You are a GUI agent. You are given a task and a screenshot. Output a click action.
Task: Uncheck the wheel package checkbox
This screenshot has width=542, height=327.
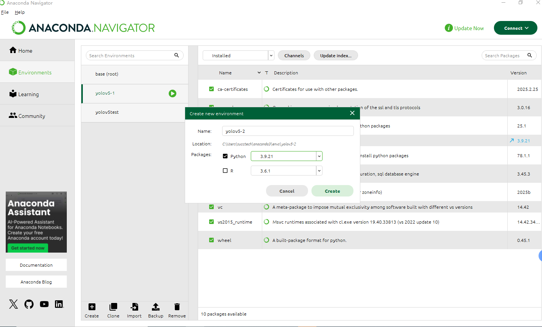click(x=211, y=240)
